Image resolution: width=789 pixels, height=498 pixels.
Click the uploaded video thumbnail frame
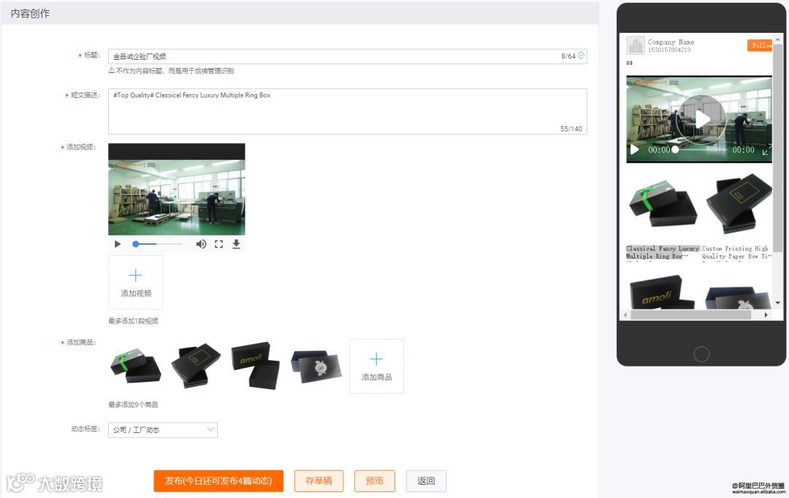tap(177, 189)
